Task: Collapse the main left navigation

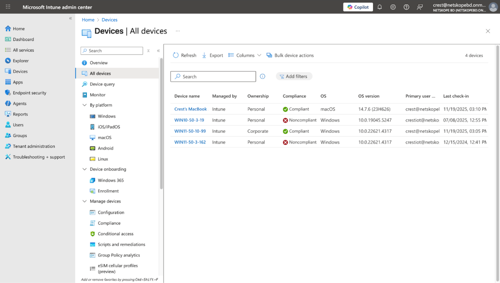Action: pos(70,19)
